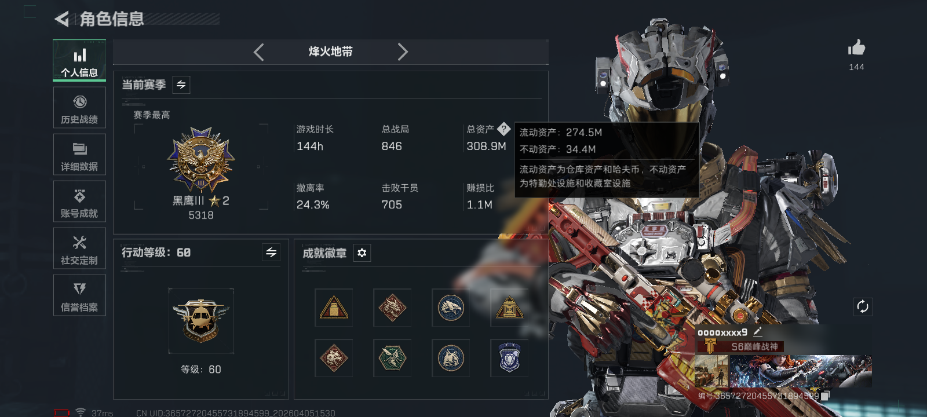Switch to next mode with right chevron

[403, 52]
